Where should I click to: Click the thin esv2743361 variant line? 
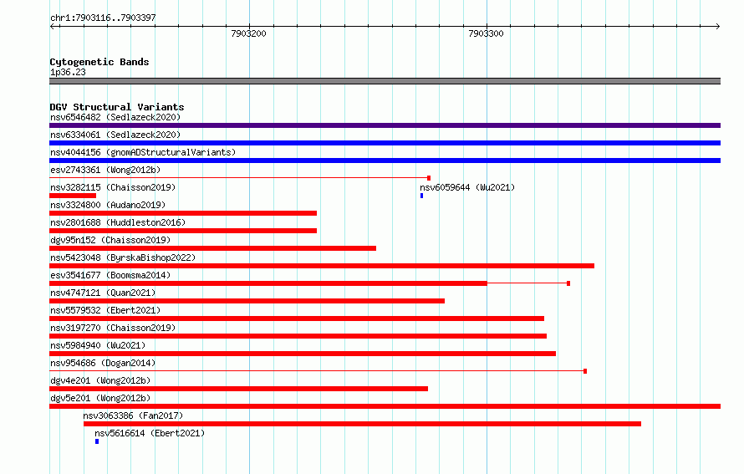240,178
